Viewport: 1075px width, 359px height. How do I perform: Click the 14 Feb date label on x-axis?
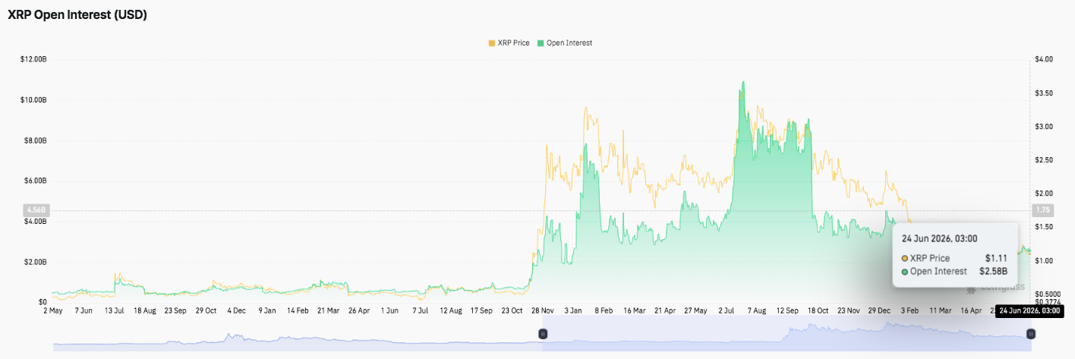pos(297,310)
